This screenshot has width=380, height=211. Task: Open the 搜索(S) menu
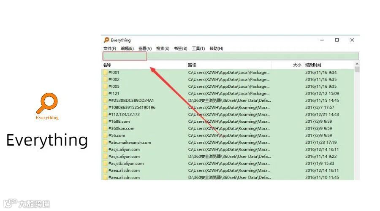[x=163, y=49]
